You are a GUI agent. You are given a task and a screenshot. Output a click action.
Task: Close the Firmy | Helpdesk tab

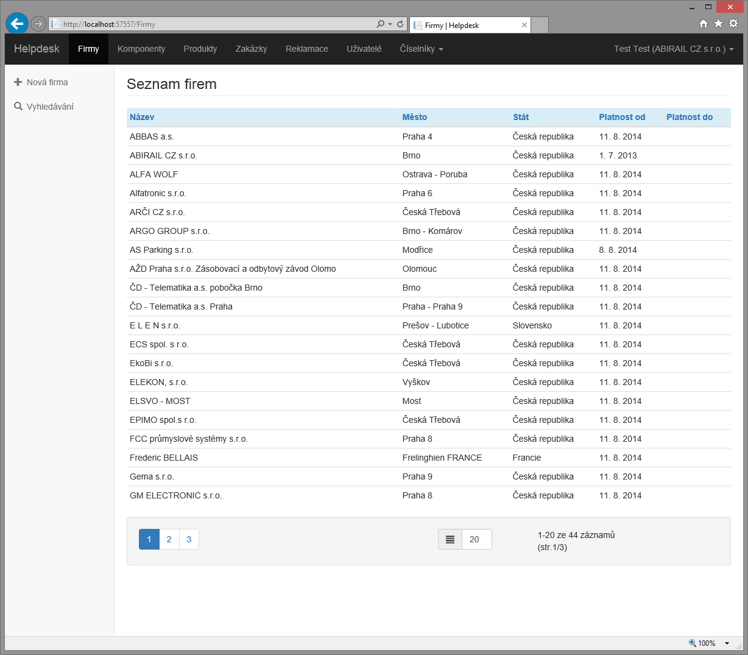pyautogui.click(x=524, y=25)
